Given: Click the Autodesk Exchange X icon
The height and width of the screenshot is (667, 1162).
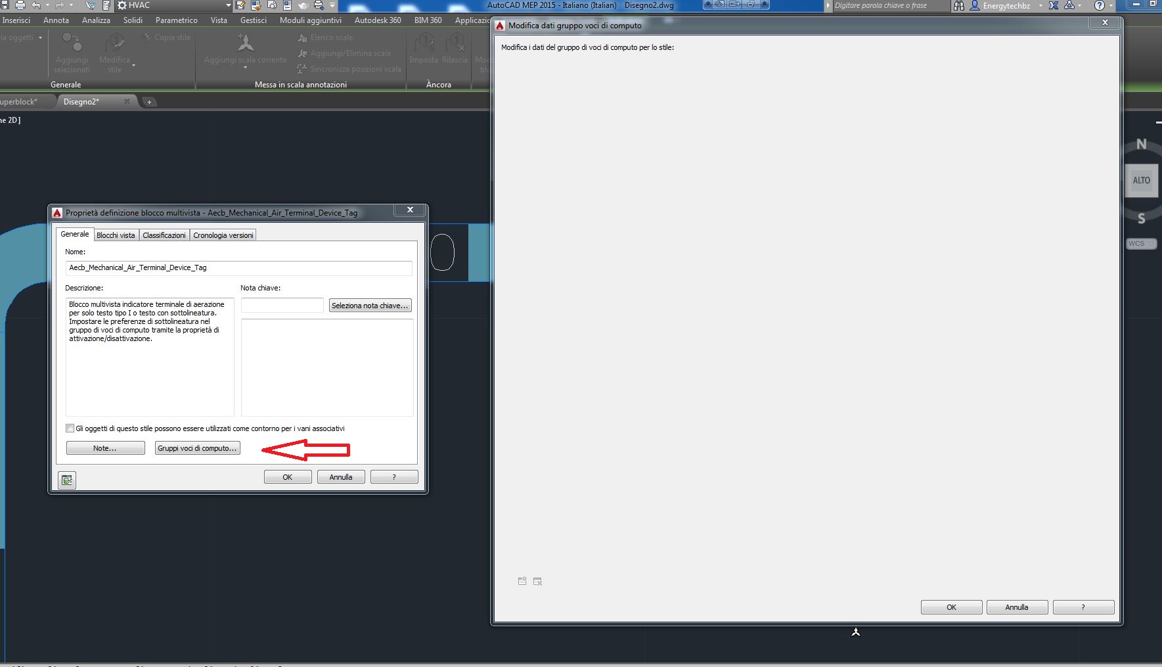Looking at the screenshot, I should click(1054, 5).
